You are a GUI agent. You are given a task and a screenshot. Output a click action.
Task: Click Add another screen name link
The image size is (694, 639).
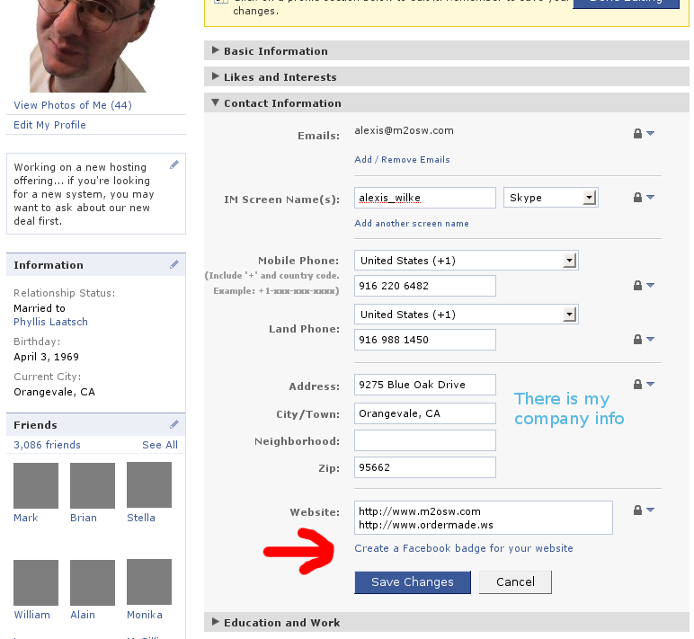click(x=412, y=223)
